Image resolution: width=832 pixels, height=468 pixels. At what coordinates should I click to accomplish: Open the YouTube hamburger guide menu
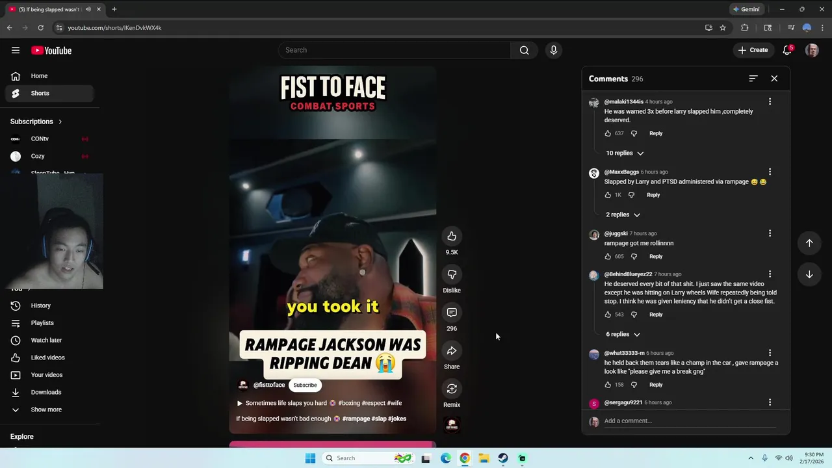16,50
